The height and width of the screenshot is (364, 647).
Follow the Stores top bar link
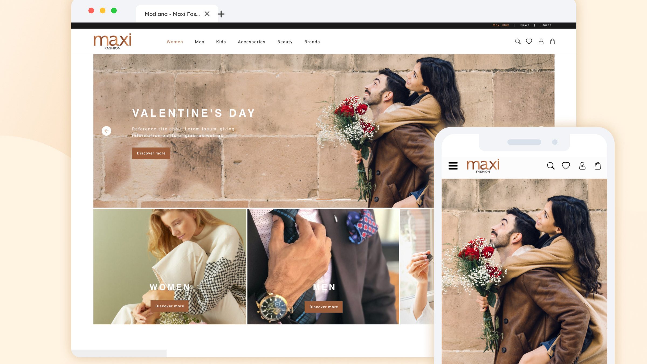(x=546, y=25)
